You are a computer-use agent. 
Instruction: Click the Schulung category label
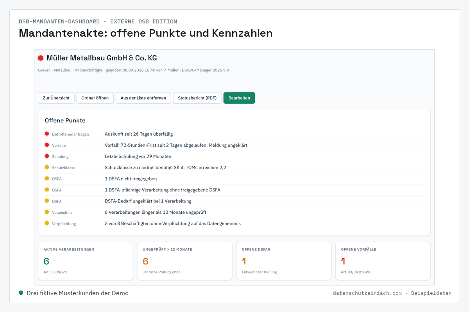pos(60,157)
